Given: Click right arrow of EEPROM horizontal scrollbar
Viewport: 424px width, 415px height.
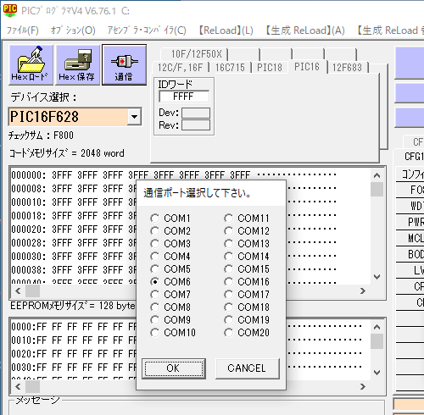Looking at the screenshot, I should tap(363, 386).
